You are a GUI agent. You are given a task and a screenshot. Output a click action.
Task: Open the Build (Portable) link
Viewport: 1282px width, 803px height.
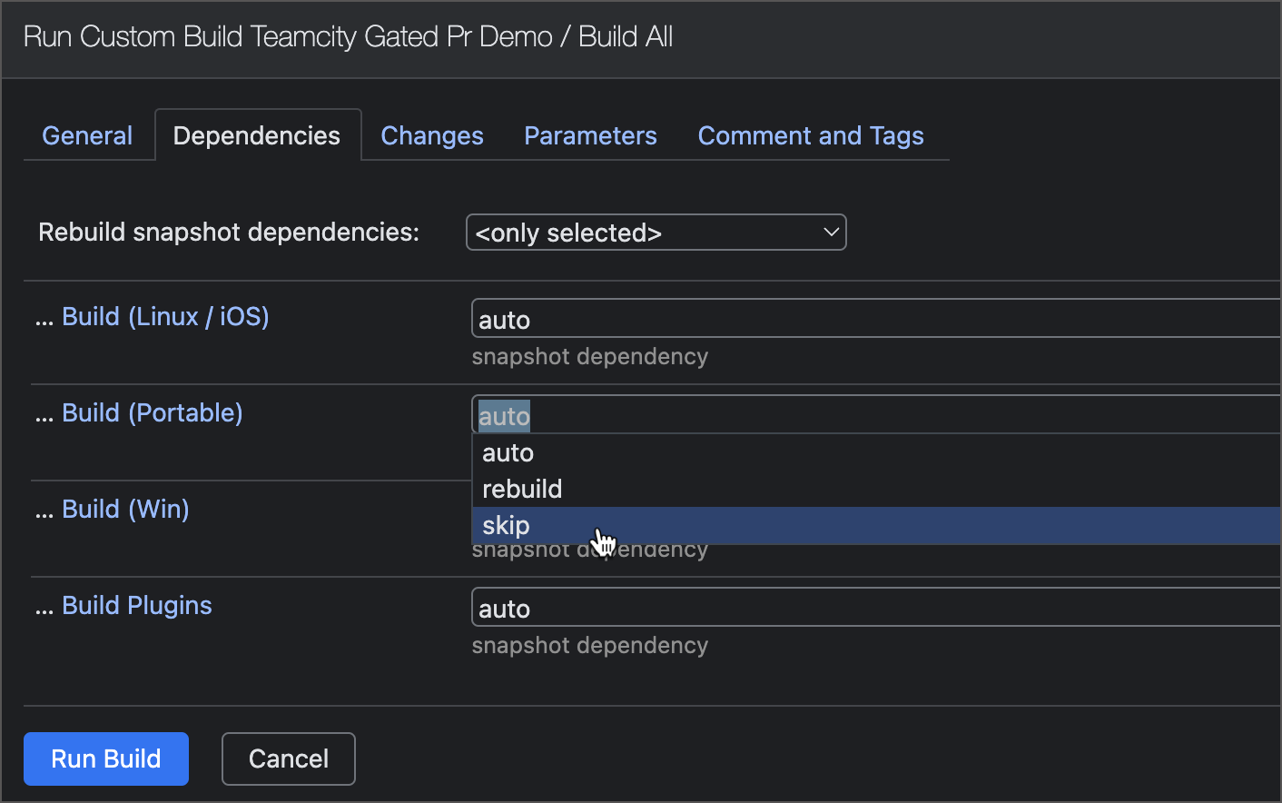(153, 412)
